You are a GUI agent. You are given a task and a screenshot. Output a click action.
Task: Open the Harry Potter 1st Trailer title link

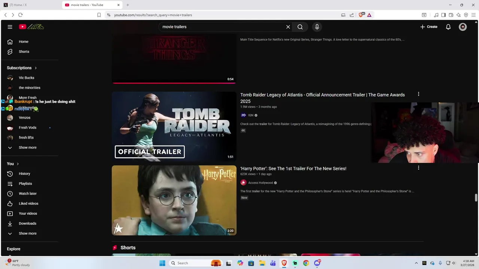click(293, 168)
